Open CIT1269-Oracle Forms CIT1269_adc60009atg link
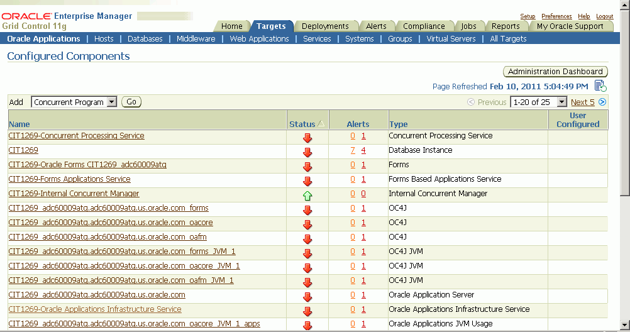 click(87, 165)
